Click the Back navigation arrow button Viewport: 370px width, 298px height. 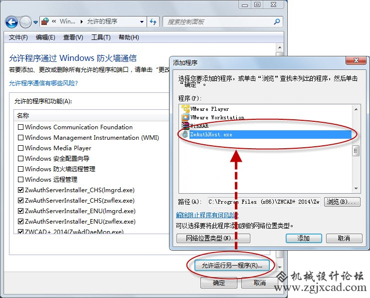tap(11, 22)
